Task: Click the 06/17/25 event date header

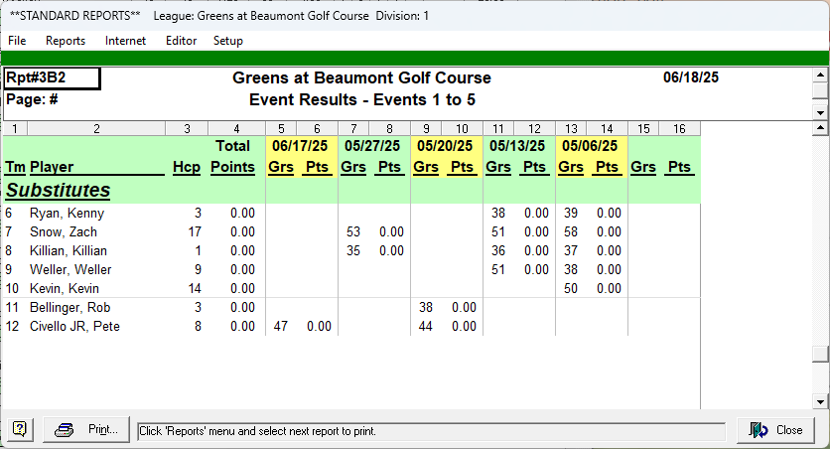Action: pos(302,146)
